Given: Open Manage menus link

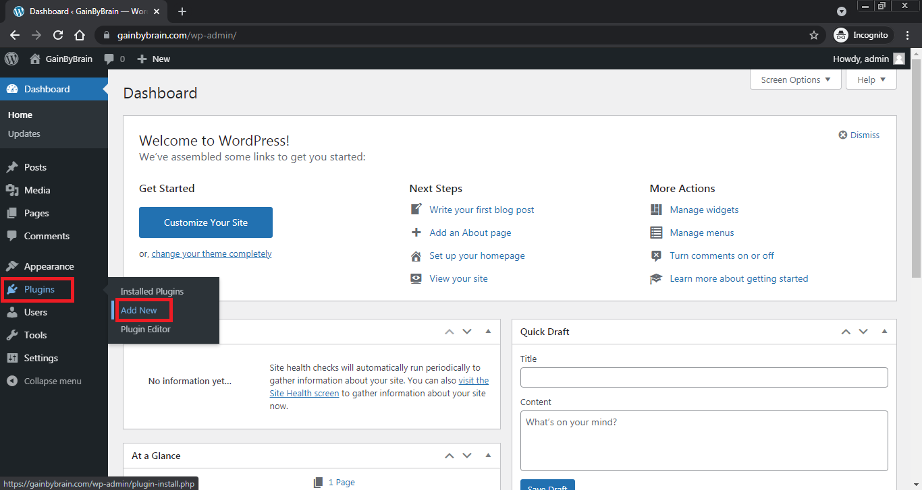Looking at the screenshot, I should (x=702, y=233).
